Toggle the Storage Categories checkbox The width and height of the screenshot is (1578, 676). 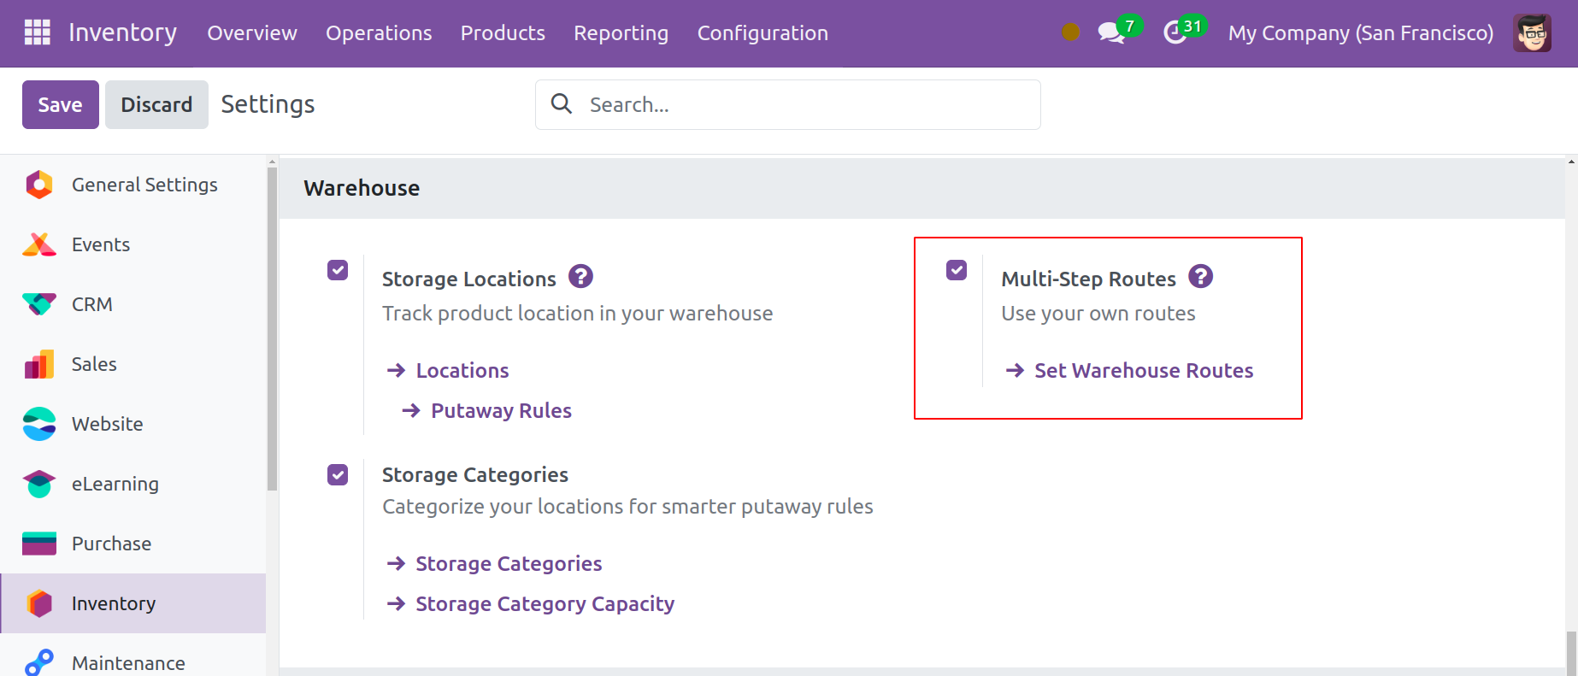[x=338, y=474]
